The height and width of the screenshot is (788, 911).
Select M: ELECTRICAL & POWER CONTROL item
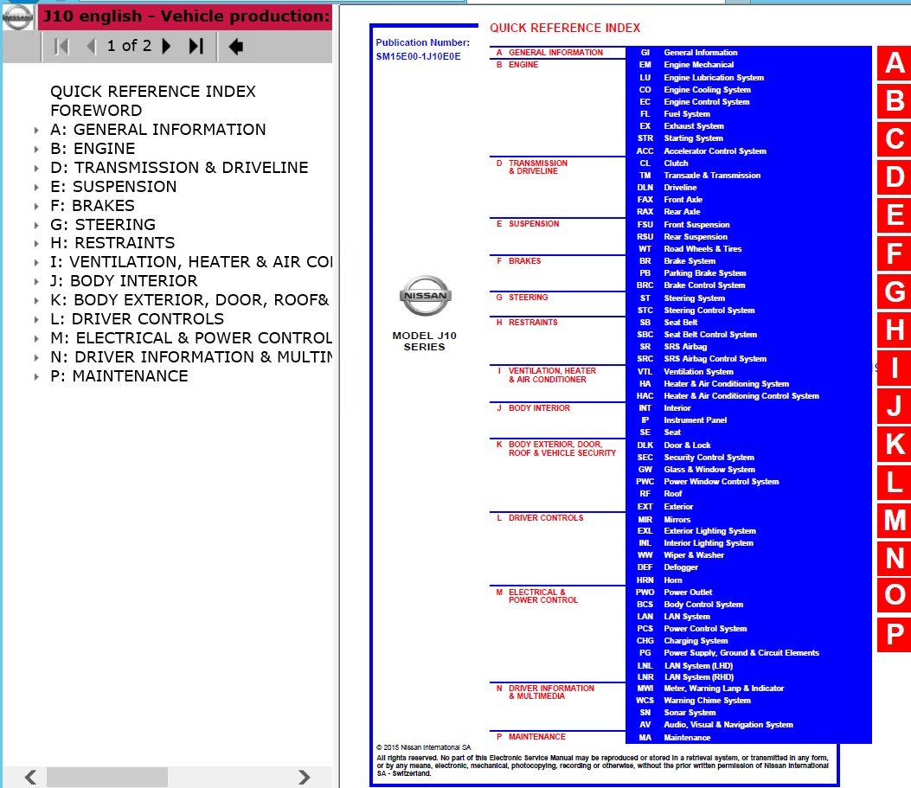click(191, 338)
